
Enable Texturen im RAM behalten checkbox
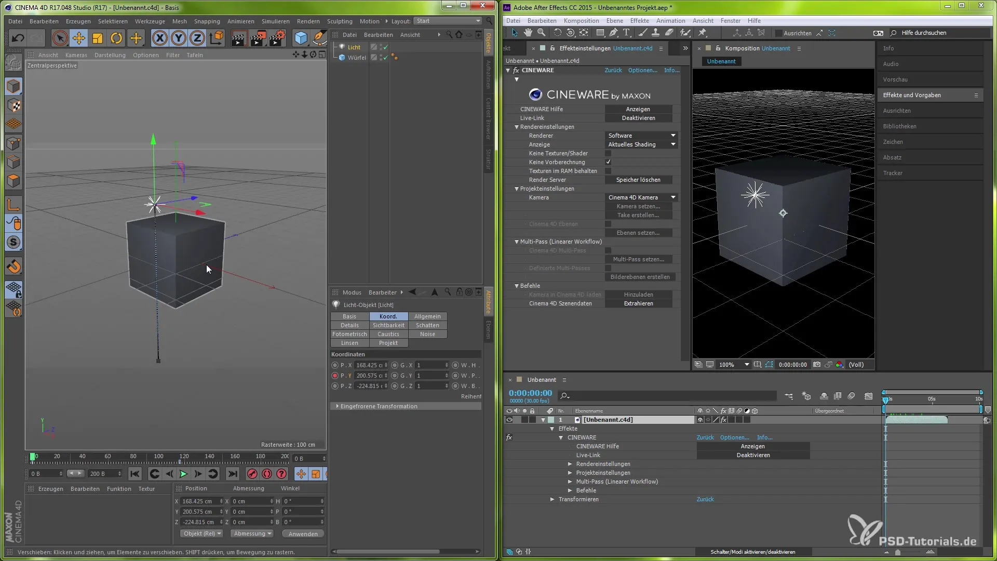(x=608, y=171)
